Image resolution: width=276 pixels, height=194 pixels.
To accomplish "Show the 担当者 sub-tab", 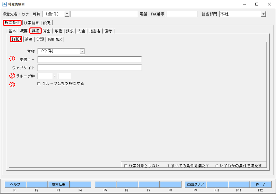I will pyautogui.click(x=95, y=31).
